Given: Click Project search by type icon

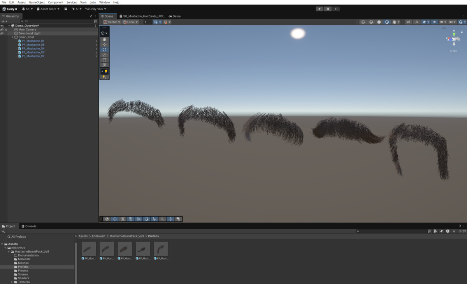Looking at the screenshot, I should pyautogui.click(x=435, y=231).
